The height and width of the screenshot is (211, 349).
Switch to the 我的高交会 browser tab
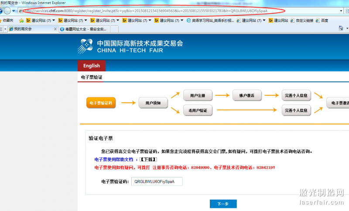tap(31, 29)
